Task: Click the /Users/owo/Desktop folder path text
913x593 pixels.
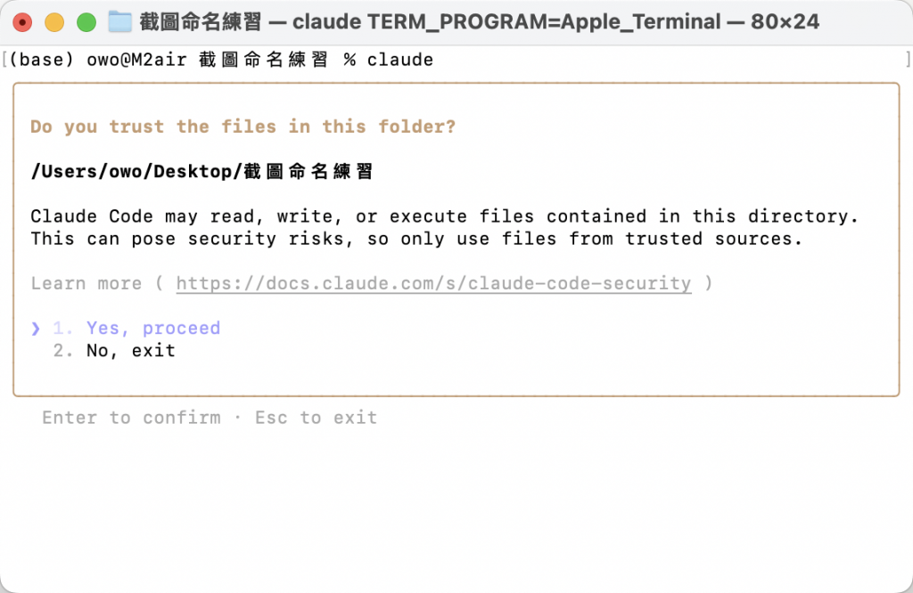Action: point(202,172)
